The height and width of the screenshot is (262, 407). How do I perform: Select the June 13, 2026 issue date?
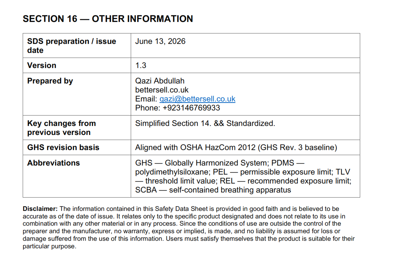click(x=160, y=41)
